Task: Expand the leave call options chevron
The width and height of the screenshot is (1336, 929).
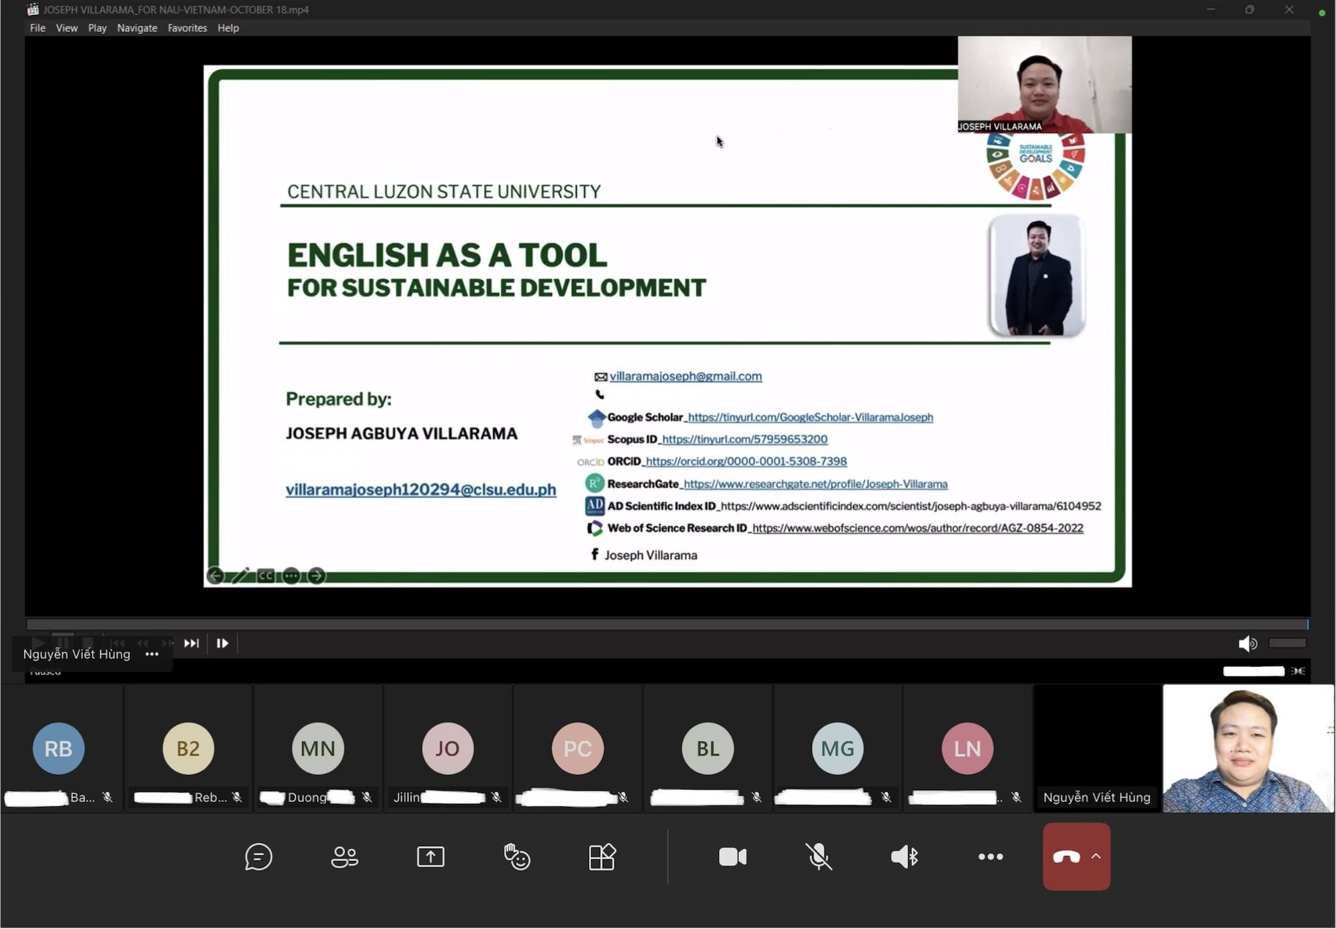Action: coord(1096,857)
